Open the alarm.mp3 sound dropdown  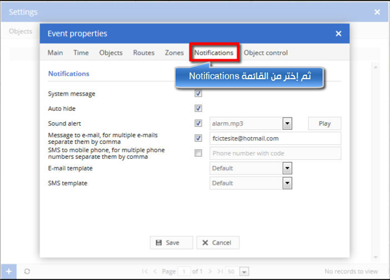[287, 123]
